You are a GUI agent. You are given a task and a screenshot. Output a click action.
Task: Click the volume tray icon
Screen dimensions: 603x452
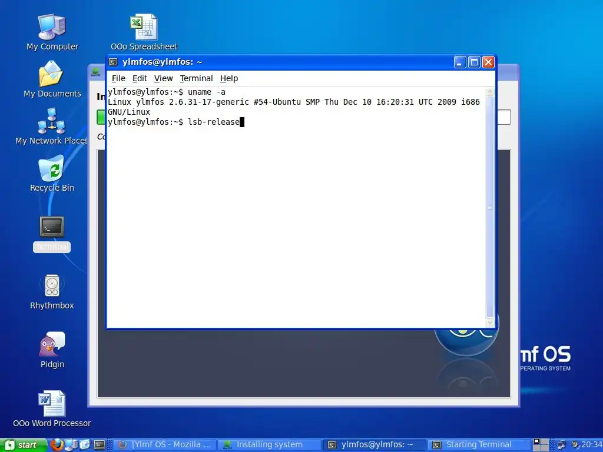tap(575, 445)
